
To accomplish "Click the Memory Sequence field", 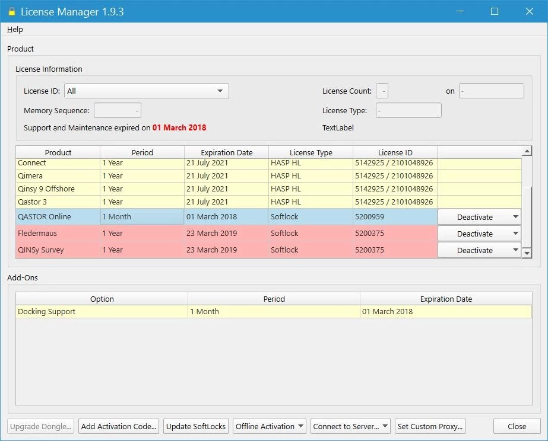I will click(117, 110).
